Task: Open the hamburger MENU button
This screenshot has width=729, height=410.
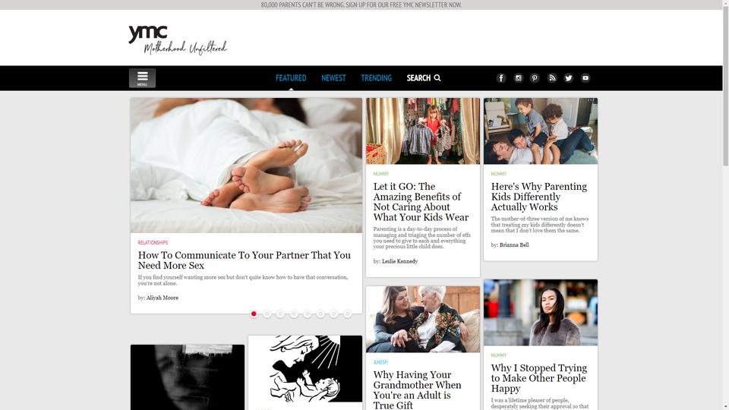Action: [x=142, y=78]
